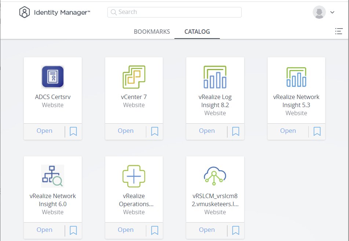Bookmark vRealize Network Insight 6.0

tap(73, 230)
